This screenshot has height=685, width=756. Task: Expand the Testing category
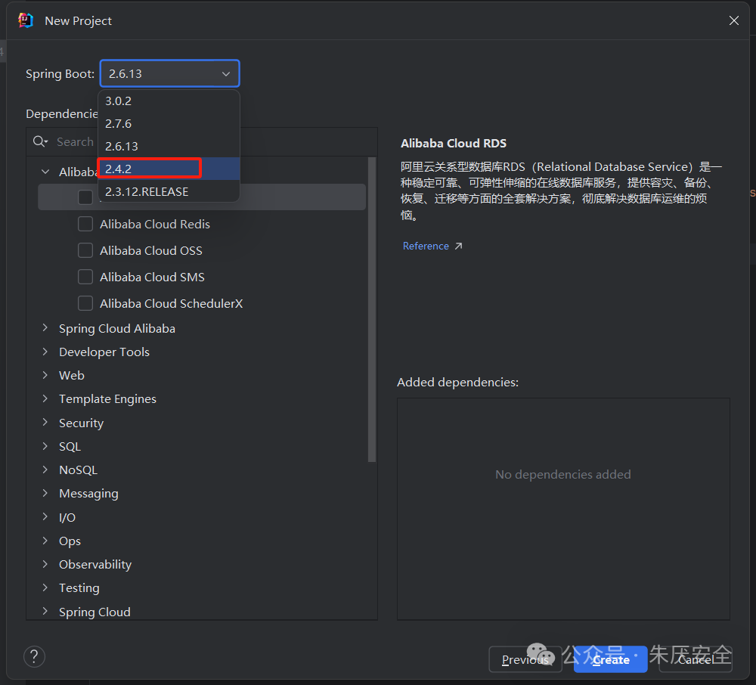click(45, 587)
